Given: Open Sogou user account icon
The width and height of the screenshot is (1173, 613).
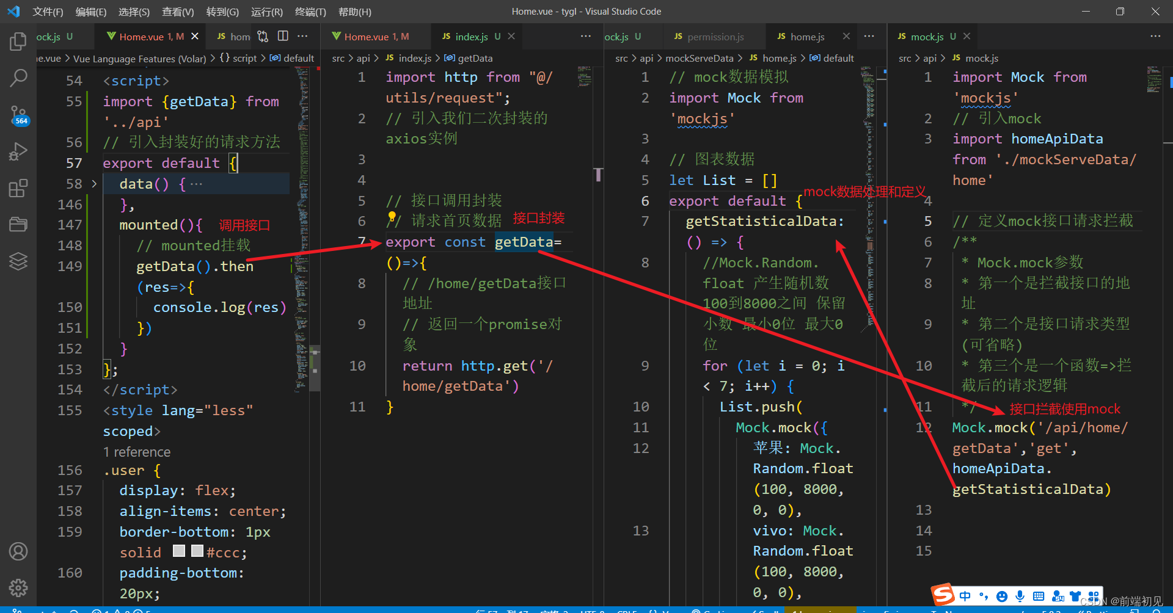Looking at the screenshot, I should click(1058, 597).
